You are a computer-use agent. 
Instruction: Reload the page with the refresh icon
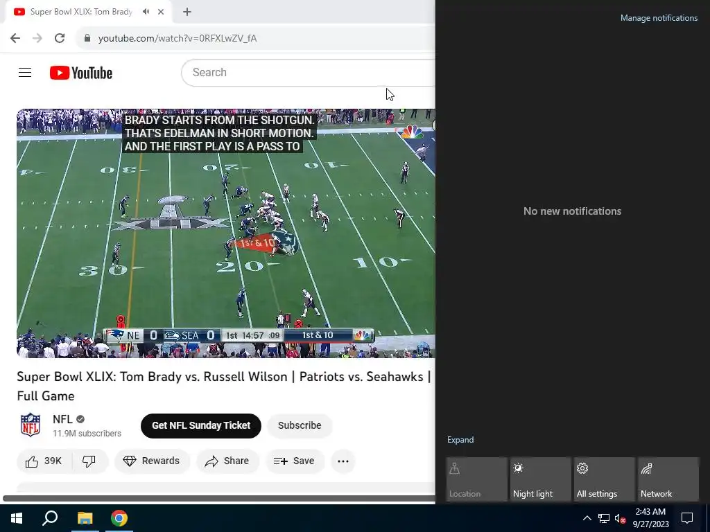pyautogui.click(x=60, y=38)
